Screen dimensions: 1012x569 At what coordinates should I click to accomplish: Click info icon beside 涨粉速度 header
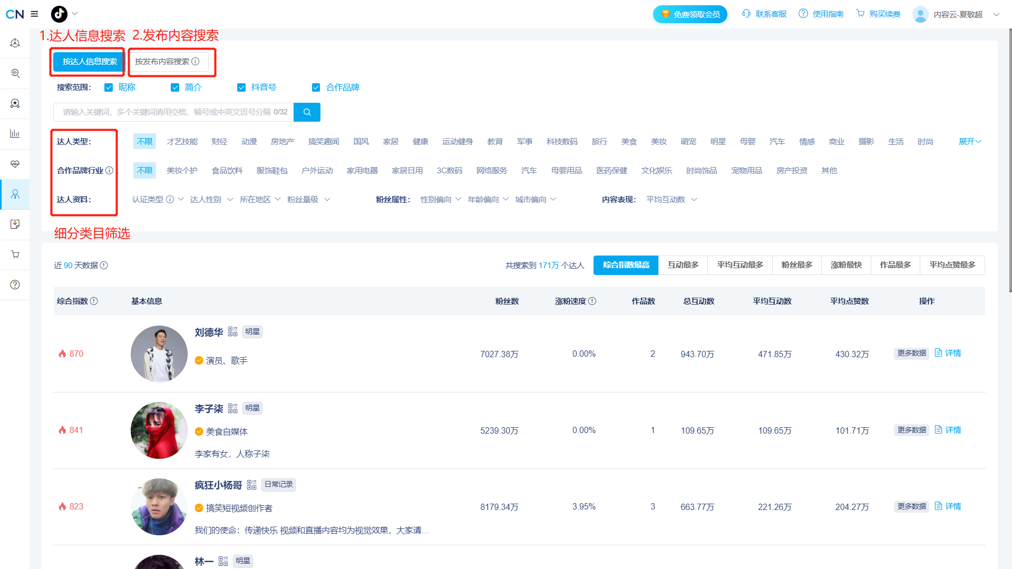(x=592, y=301)
